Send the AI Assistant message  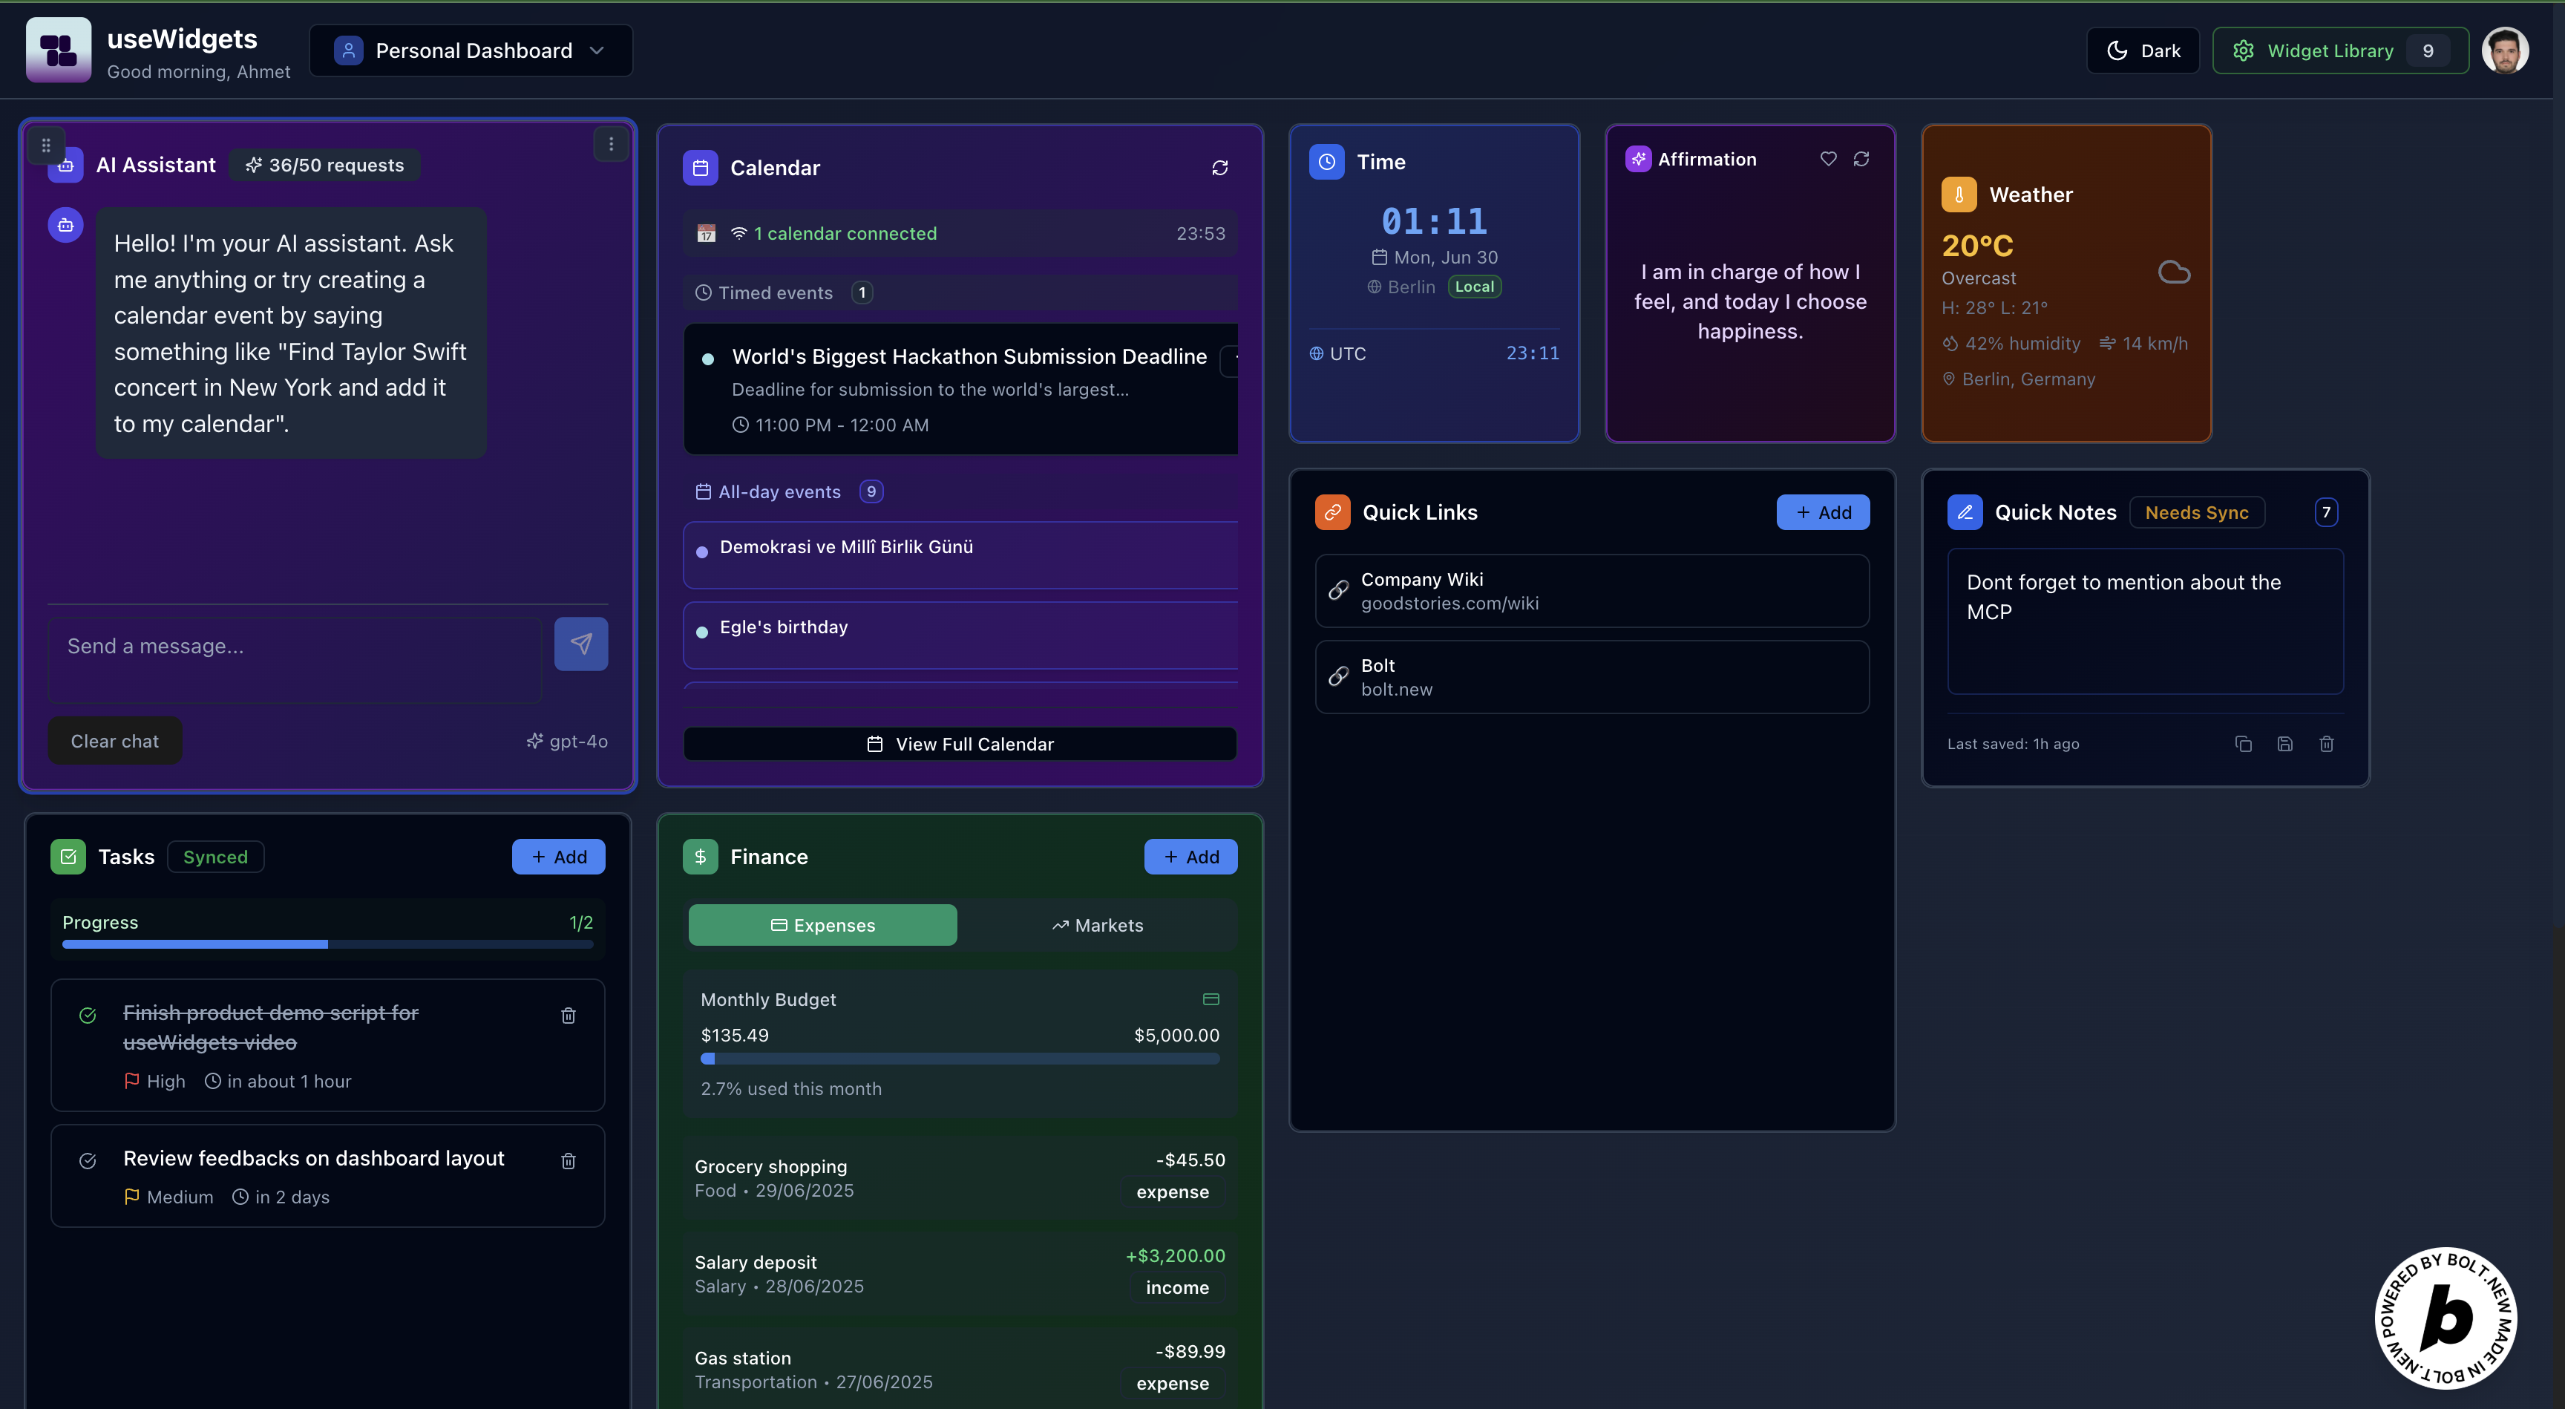(580, 644)
